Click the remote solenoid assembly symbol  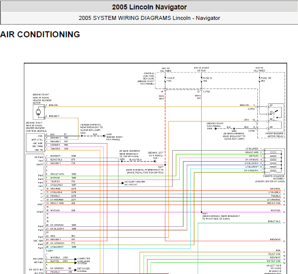pyautogui.click(x=272, y=159)
